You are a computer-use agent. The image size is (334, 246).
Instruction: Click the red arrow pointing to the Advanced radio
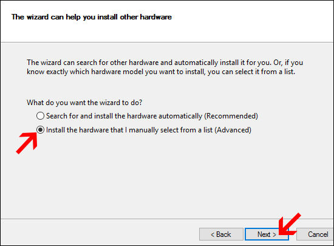(x=27, y=143)
